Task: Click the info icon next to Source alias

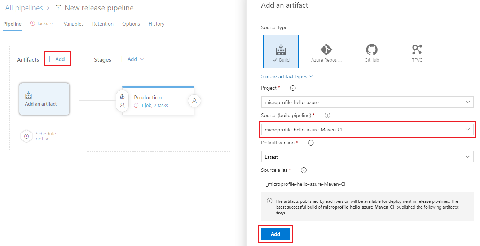Action: point(303,170)
